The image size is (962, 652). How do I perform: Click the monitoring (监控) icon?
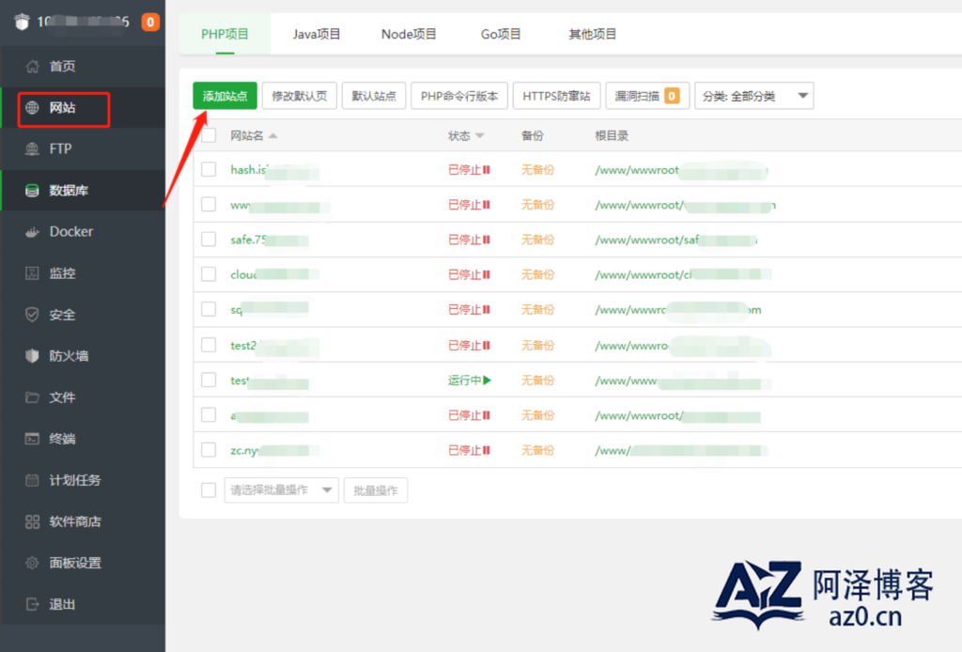click(32, 273)
